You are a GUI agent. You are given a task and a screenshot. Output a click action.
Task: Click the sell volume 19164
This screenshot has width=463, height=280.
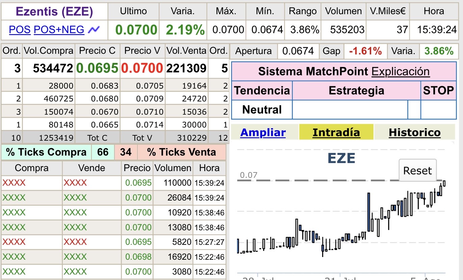tap(194, 86)
